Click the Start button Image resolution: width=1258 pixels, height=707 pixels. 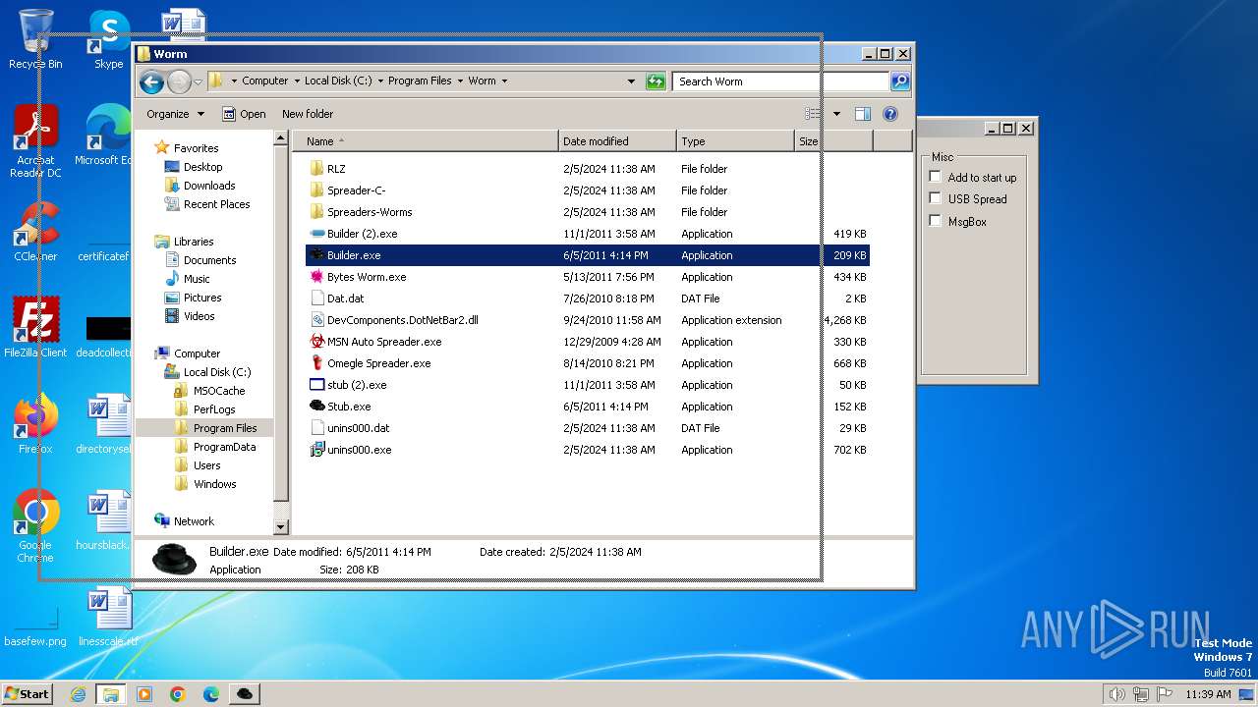coord(27,694)
